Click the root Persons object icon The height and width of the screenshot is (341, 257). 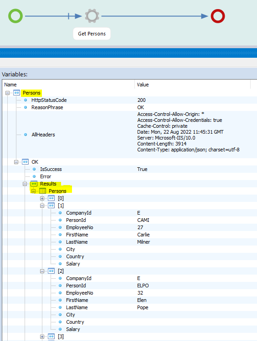click(16, 93)
